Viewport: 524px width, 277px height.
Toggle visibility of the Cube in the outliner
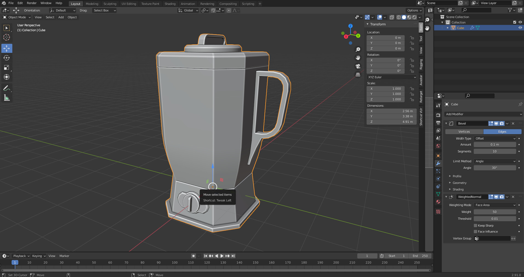click(520, 28)
